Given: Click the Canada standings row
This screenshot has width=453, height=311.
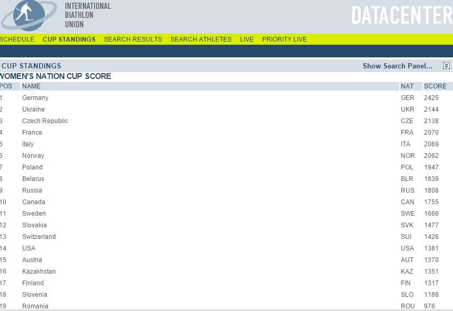Looking at the screenshot, I should pyautogui.click(x=34, y=202).
